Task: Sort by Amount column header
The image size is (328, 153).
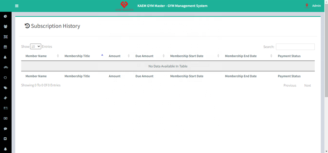Action: [115, 56]
